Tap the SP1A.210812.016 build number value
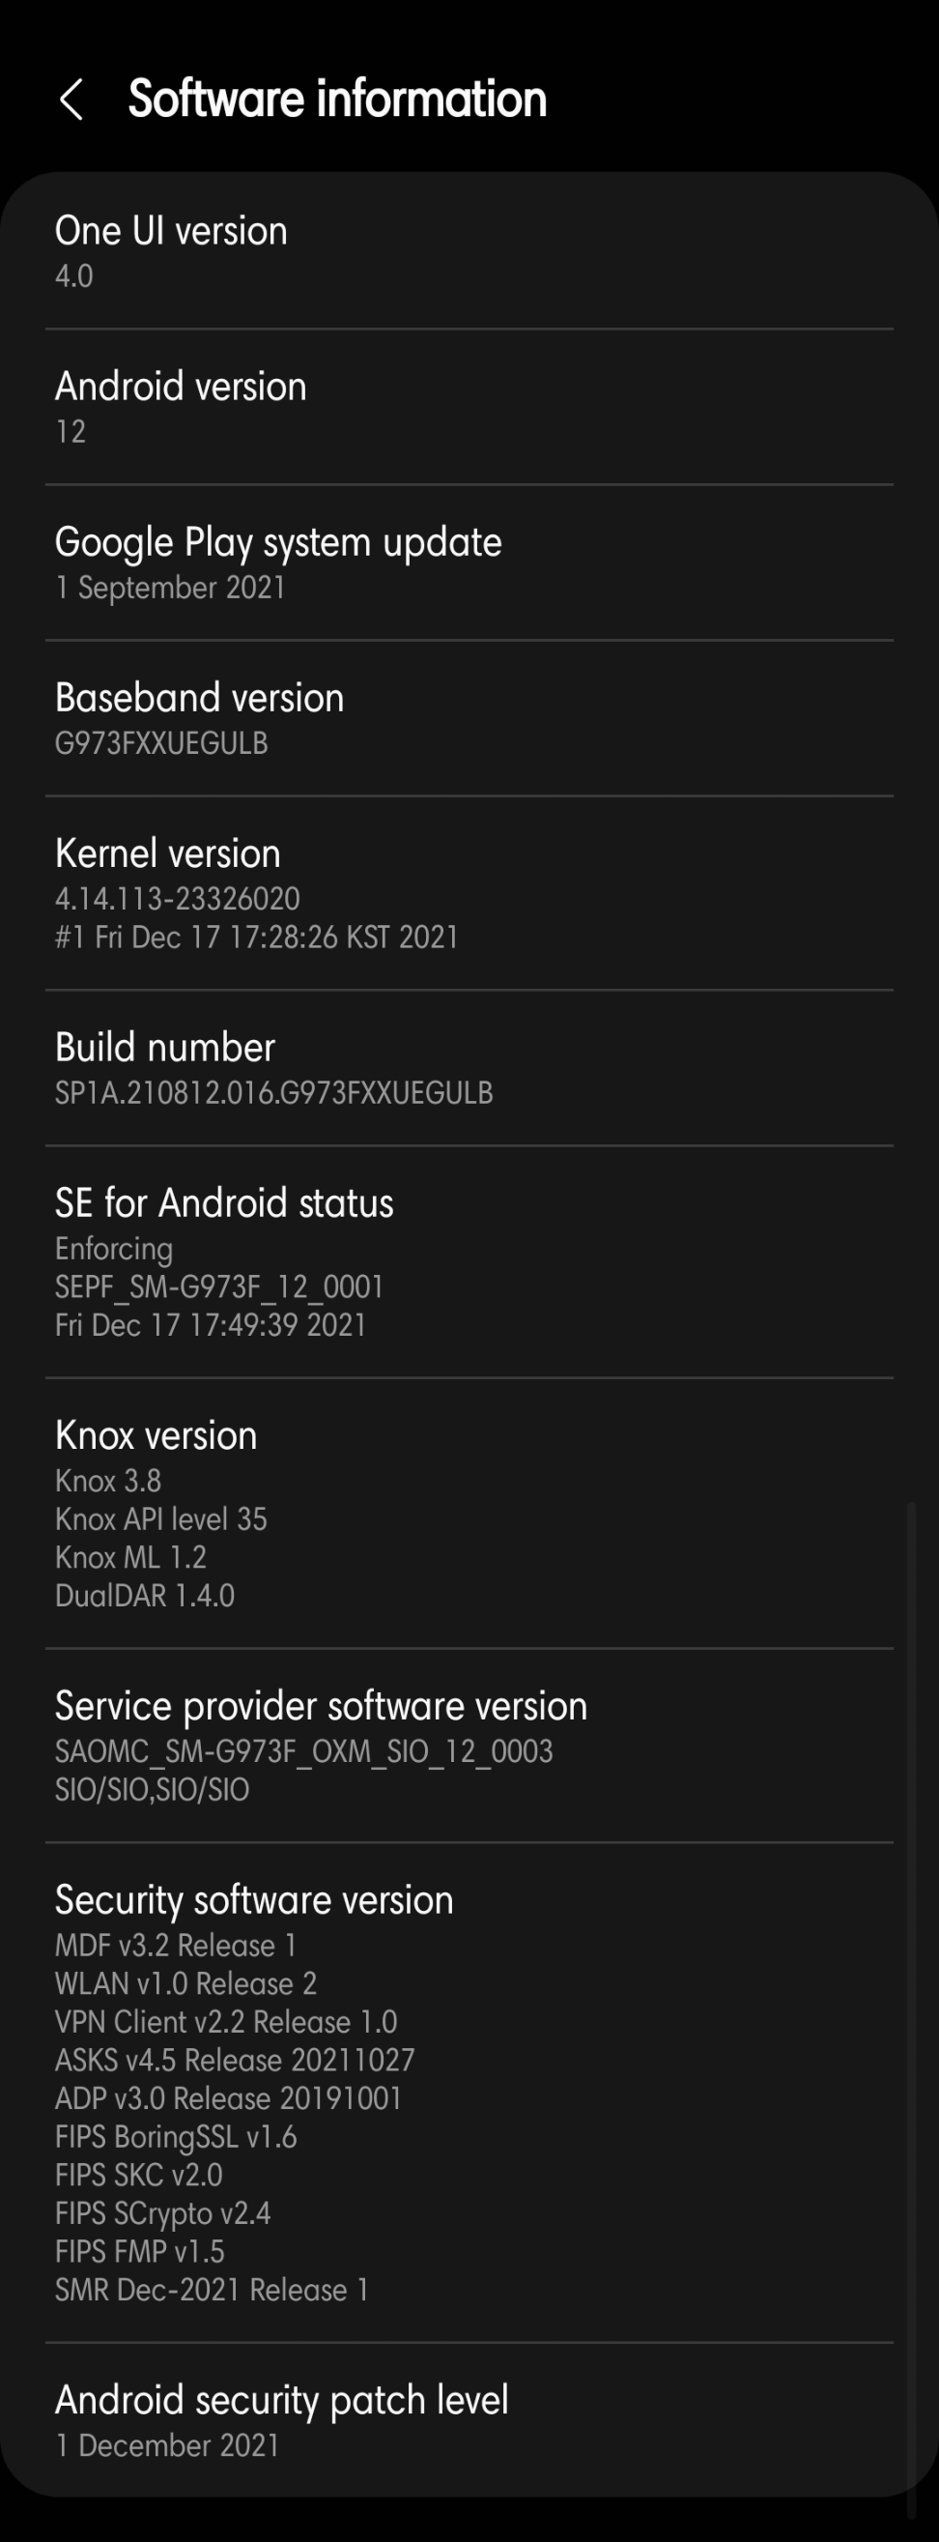This screenshot has width=939, height=2542. (x=273, y=1093)
